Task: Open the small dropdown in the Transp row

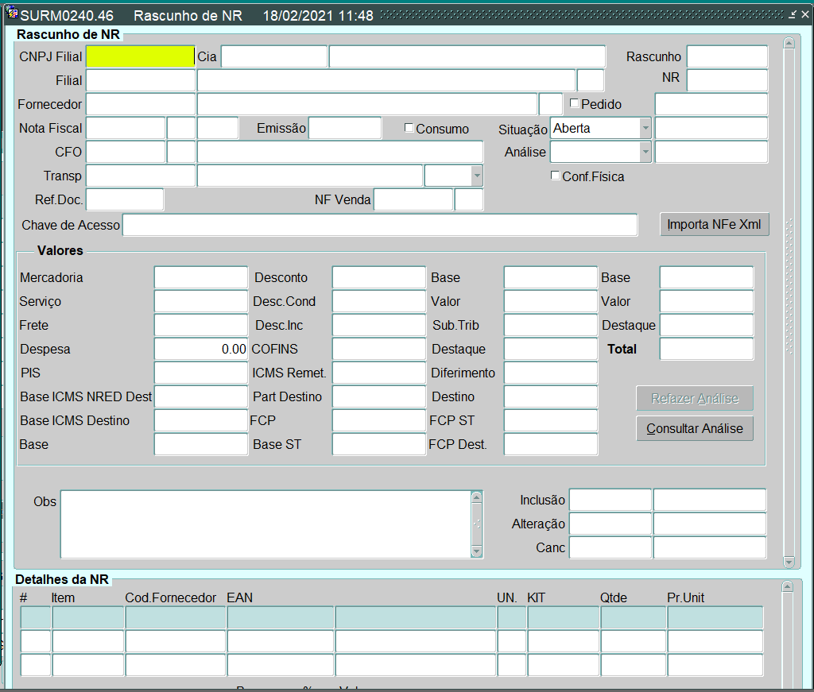Action: click(477, 176)
